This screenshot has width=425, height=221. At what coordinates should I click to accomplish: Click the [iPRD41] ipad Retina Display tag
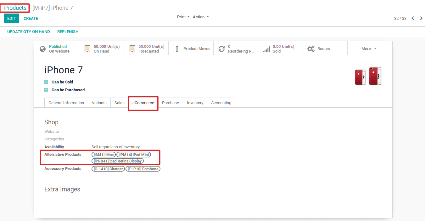[x=118, y=161]
